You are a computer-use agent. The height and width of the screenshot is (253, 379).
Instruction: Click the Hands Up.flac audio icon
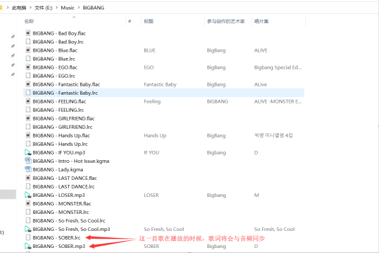coord(28,136)
